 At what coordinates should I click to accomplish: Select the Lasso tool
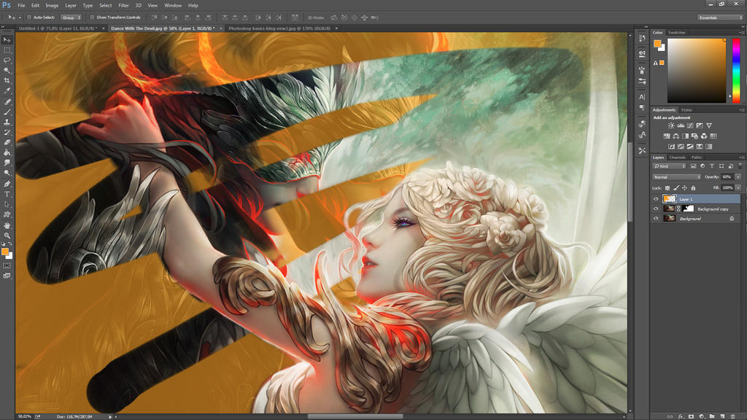pyautogui.click(x=7, y=60)
